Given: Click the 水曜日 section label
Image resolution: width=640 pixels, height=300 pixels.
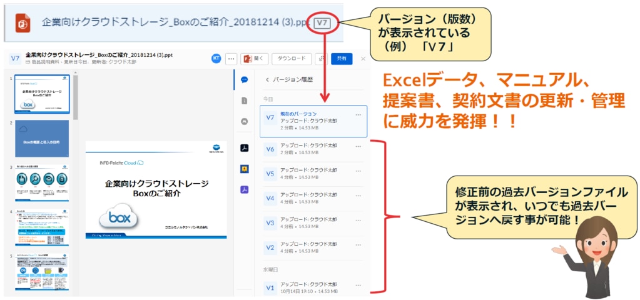Looking at the screenshot, I should tap(270, 269).
